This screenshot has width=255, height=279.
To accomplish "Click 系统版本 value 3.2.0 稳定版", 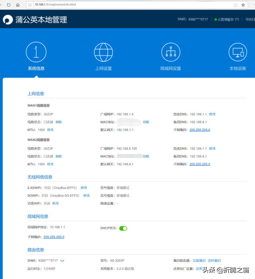I will pyautogui.click(x=125, y=269).
